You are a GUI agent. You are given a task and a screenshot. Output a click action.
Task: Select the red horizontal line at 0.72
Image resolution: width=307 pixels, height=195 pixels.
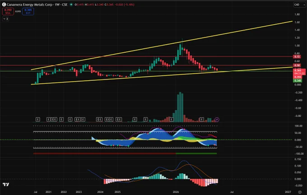[146, 56]
